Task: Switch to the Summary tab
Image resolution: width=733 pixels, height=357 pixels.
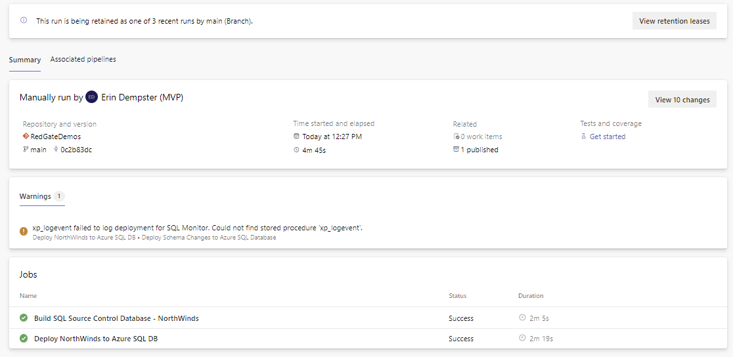Action: (x=25, y=60)
